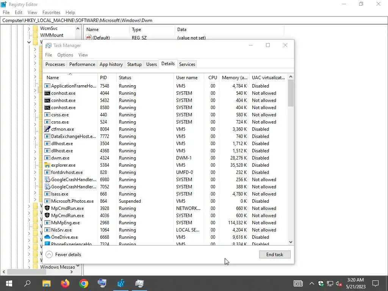
Task: Select the csrss.exe row with PID 524
Action: [x=165, y=122]
